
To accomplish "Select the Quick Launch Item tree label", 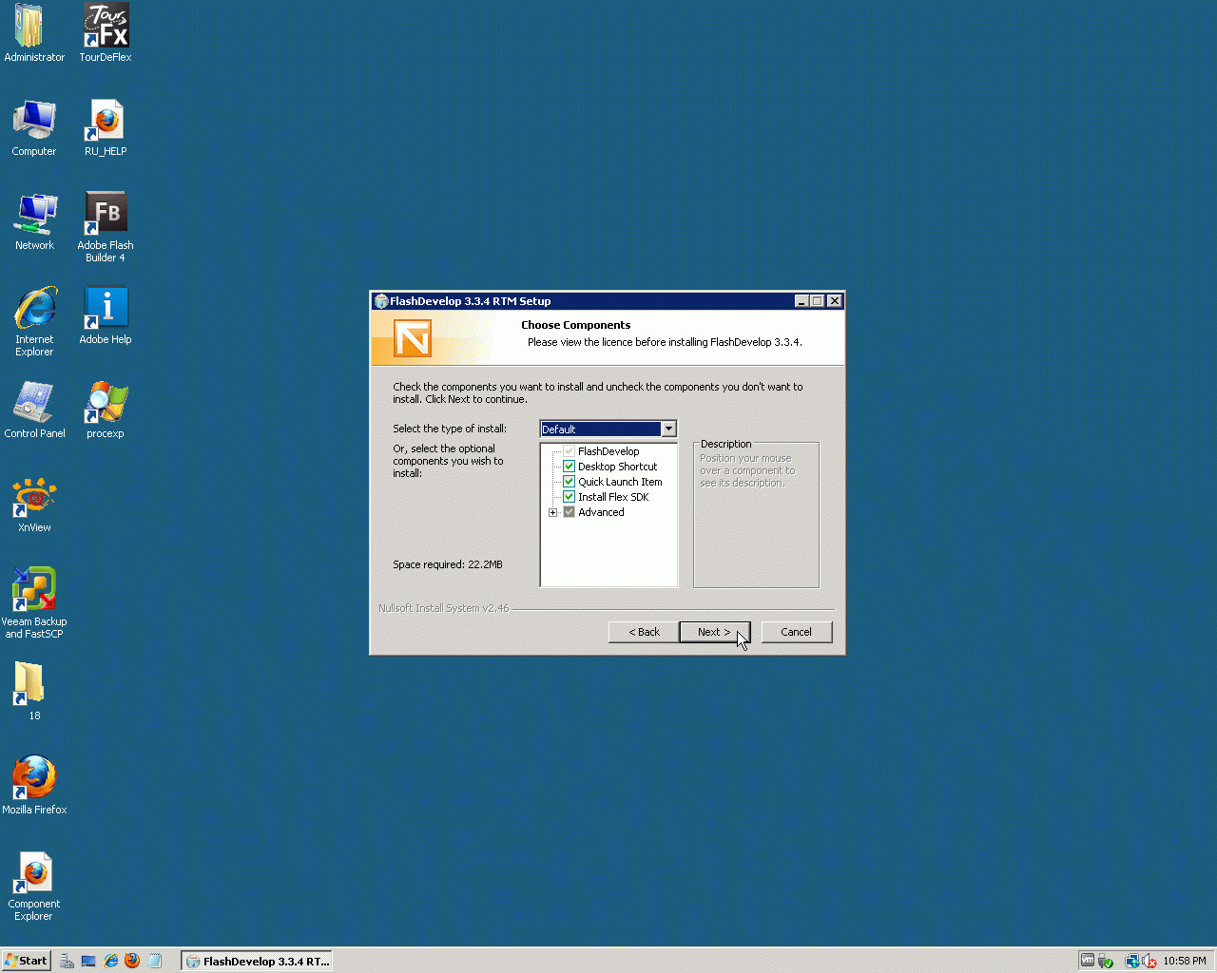I will point(620,482).
